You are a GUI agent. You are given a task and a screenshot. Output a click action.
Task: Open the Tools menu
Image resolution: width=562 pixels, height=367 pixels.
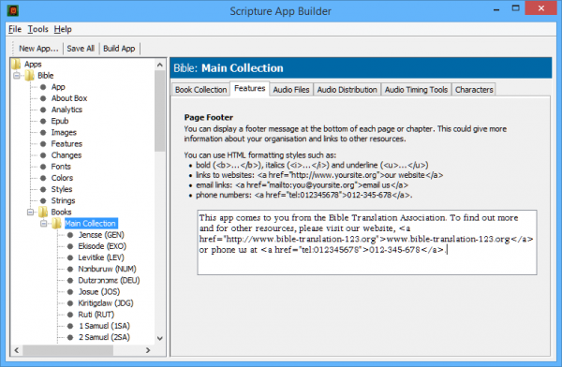38,29
